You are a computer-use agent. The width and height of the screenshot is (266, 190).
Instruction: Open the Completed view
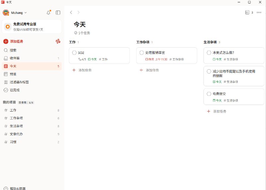click(x=32, y=90)
